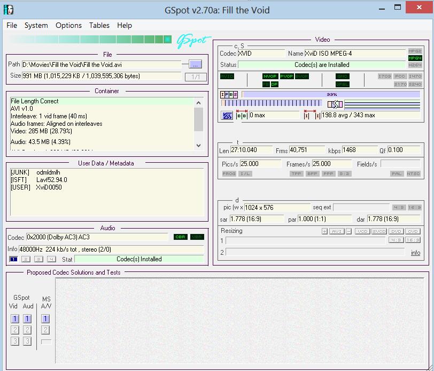Click the PAL standard indicator

[x=397, y=174]
